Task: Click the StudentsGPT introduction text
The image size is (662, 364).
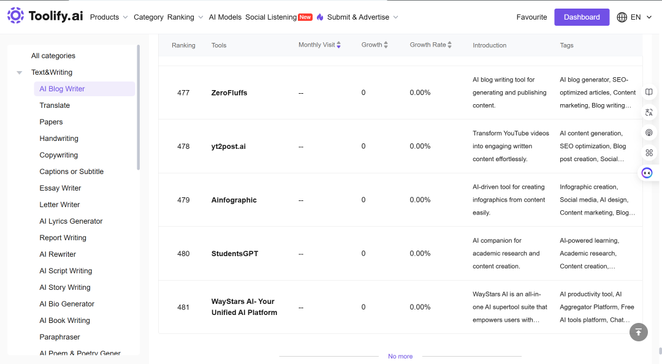Action: [x=506, y=253]
